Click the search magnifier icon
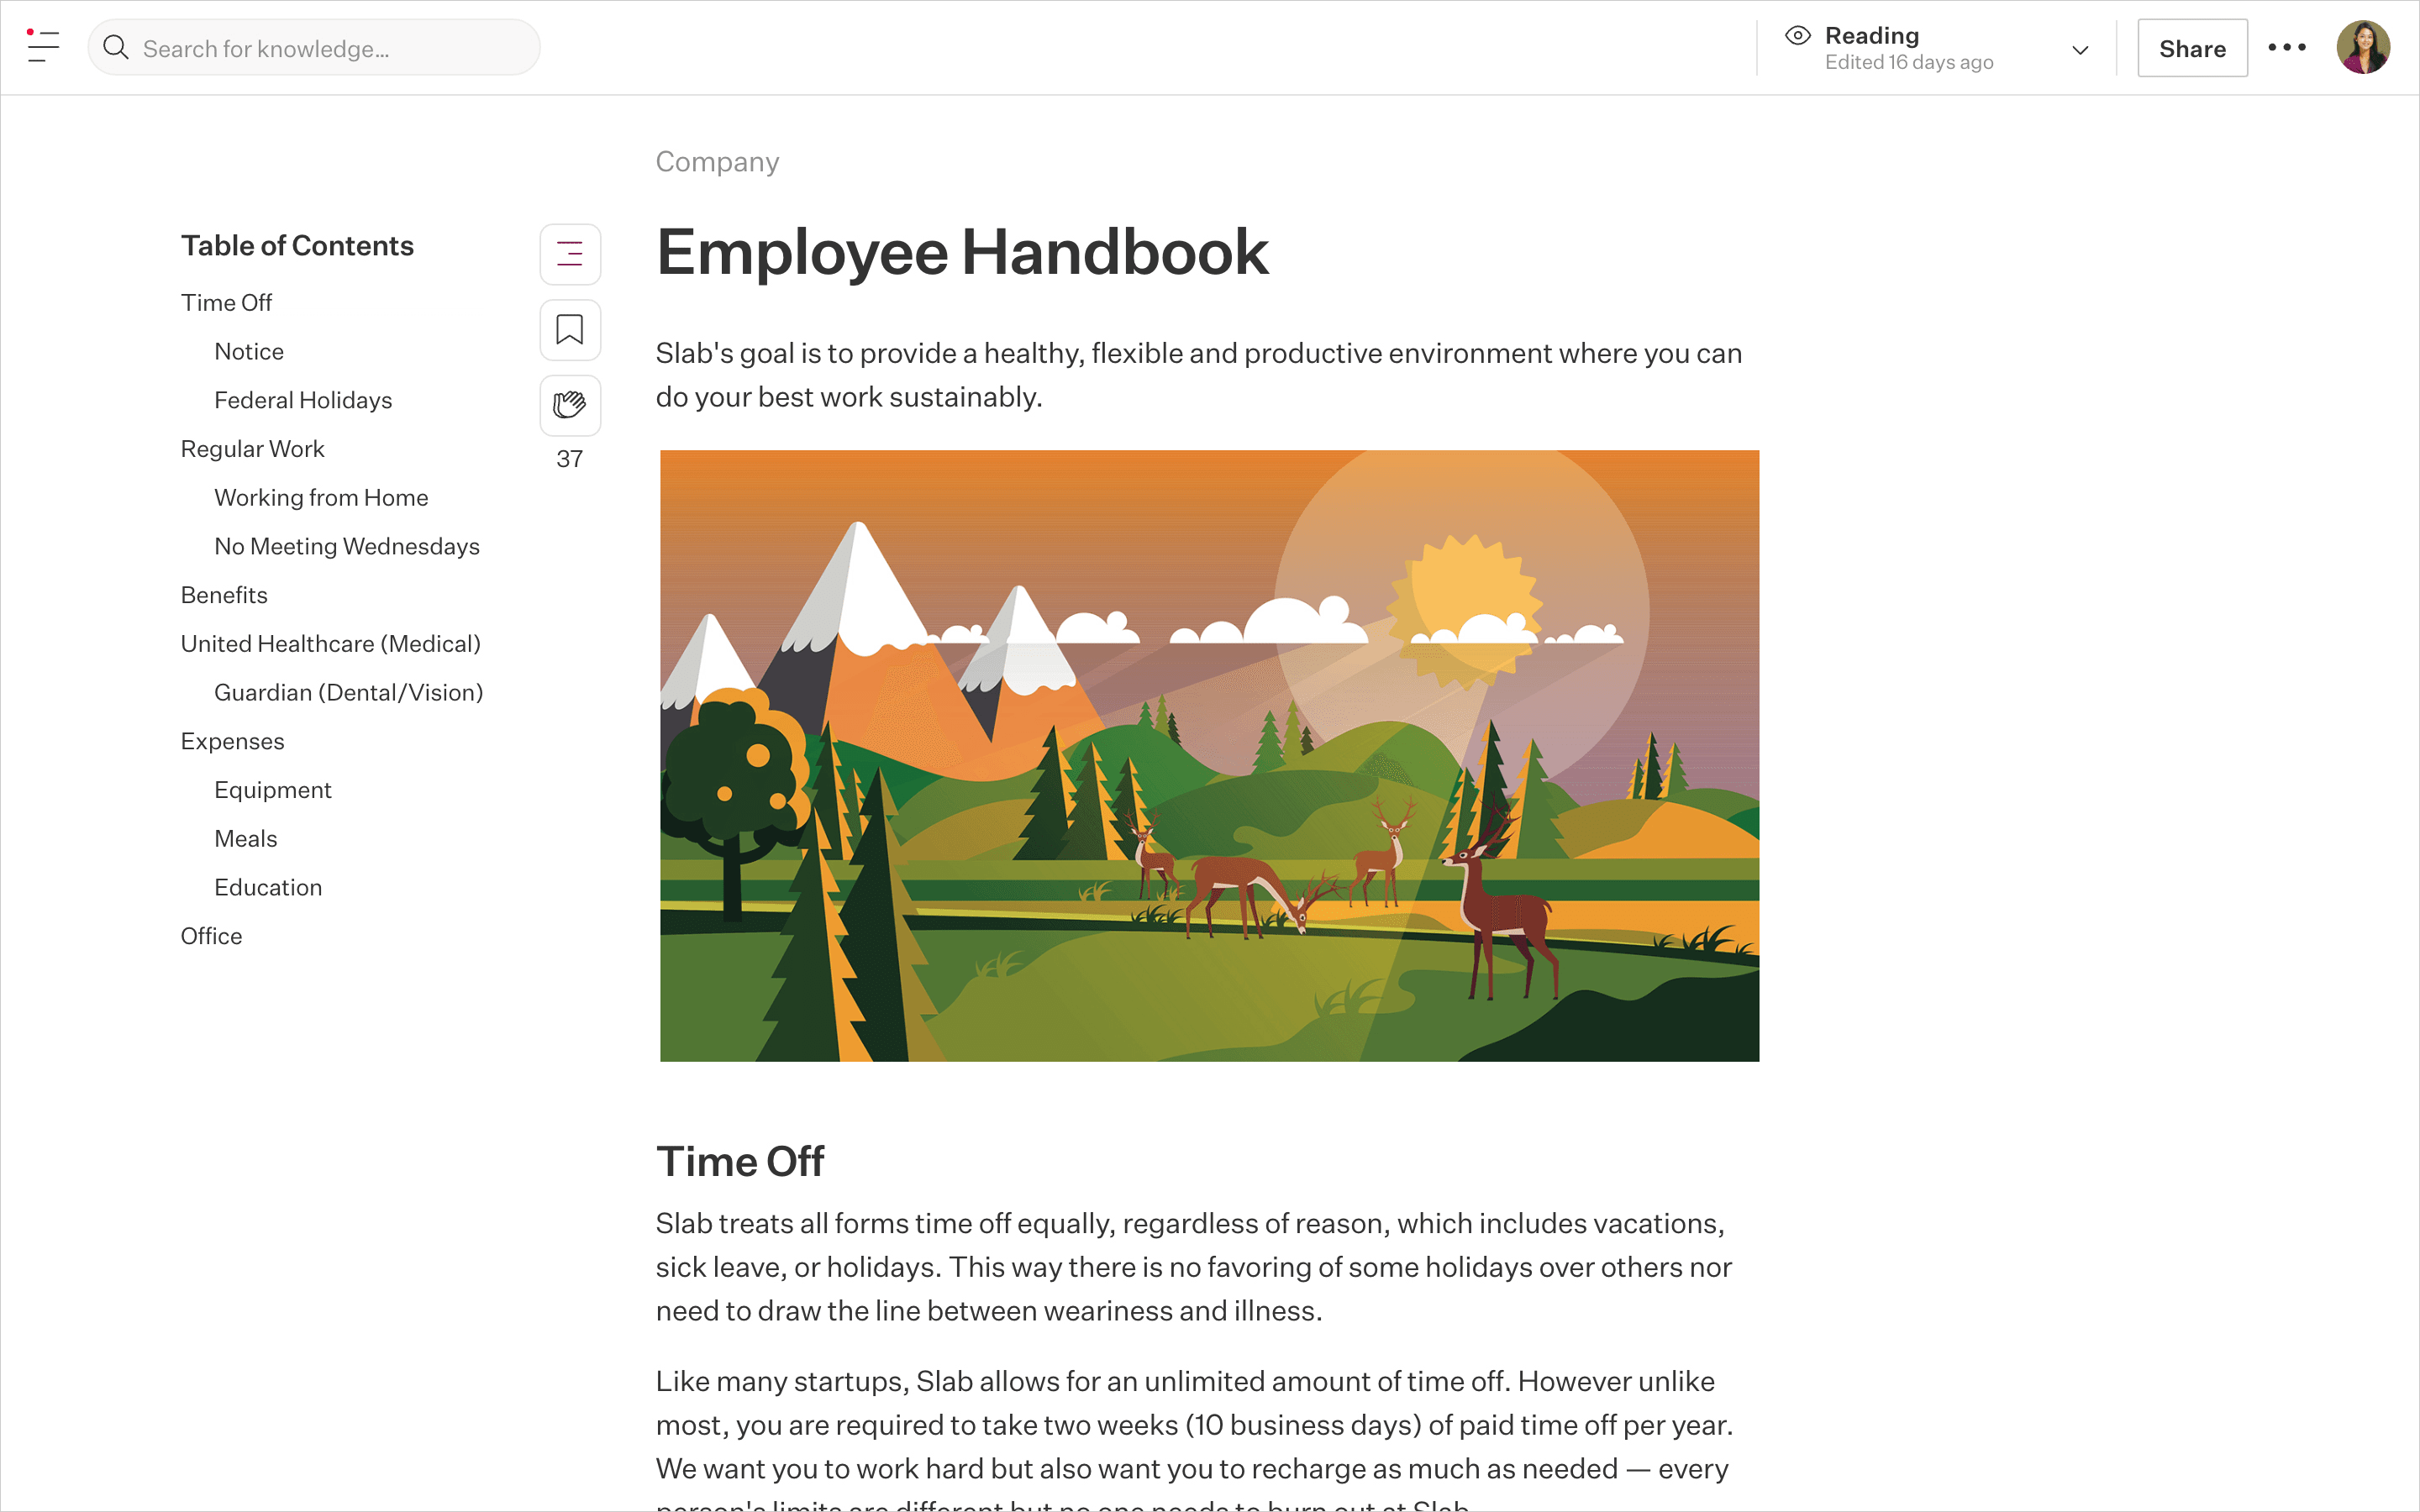Image resolution: width=2420 pixels, height=1512 pixels. (116, 48)
